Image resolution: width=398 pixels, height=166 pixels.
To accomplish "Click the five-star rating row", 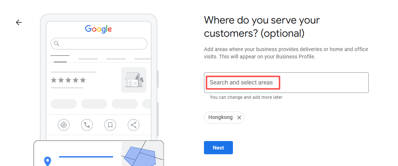I will pos(68,80).
